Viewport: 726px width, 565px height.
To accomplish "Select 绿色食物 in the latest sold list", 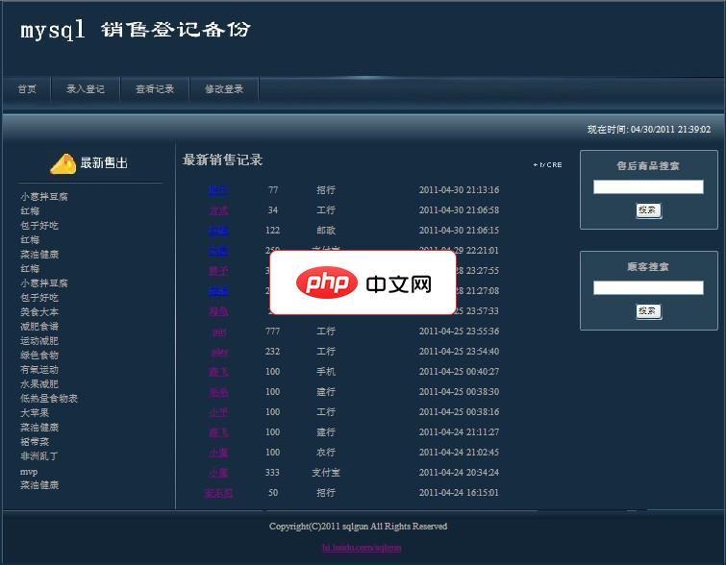I will (x=39, y=355).
